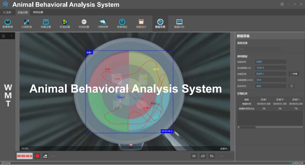Viewport: 305px width, 165px height.
Task: Click the 数据采集 panel title on the right
Action: coord(243,36)
